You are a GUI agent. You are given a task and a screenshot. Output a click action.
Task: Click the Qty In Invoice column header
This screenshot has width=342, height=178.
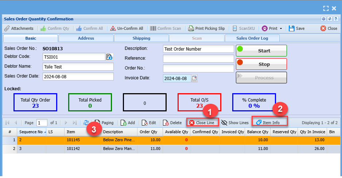[x=312, y=132]
